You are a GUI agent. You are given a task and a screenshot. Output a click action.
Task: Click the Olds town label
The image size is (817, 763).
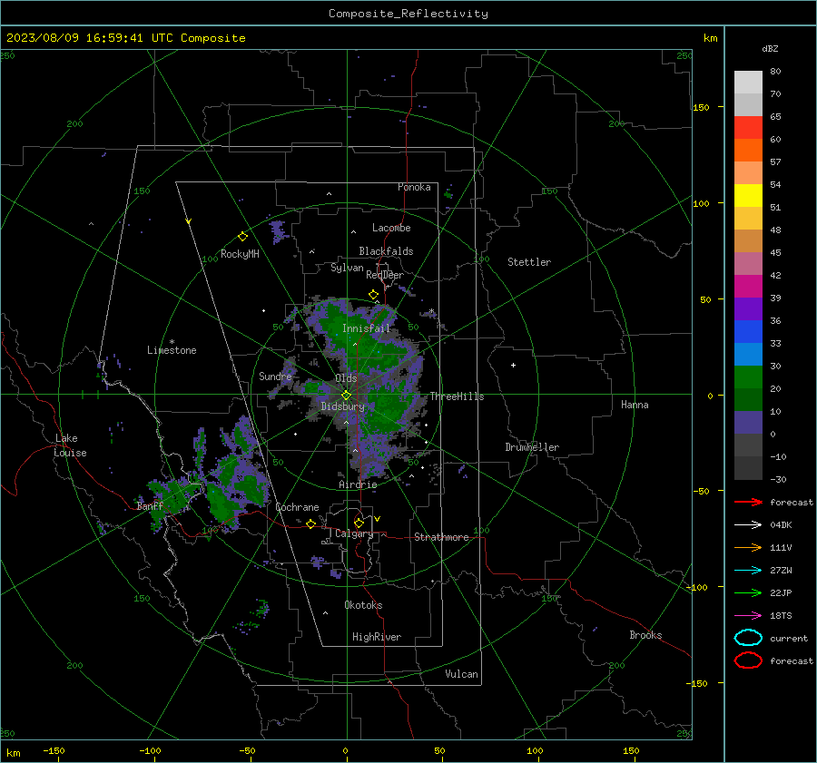[346, 378]
